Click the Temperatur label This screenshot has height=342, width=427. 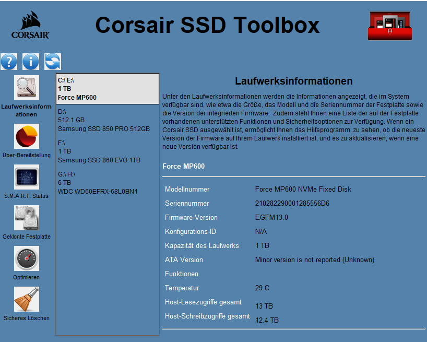(182, 288)
